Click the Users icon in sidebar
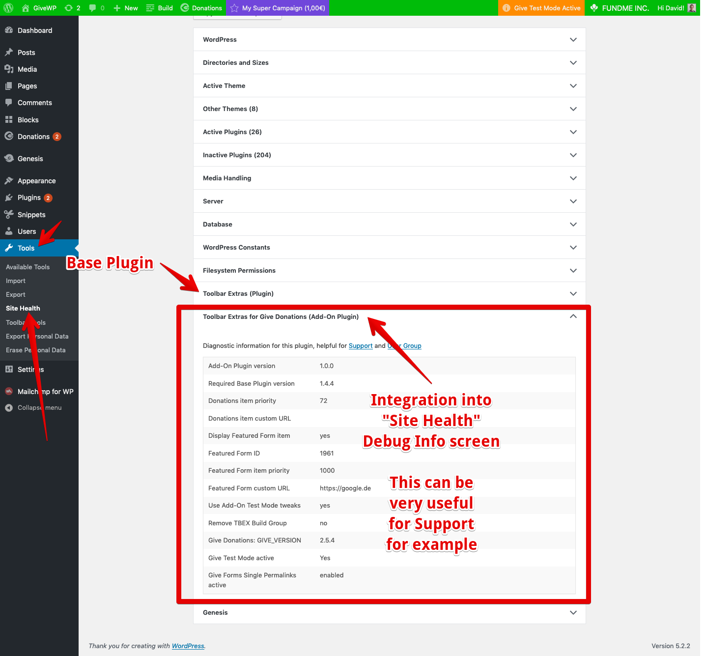The image size is (706, 656). tap(9, 231)
